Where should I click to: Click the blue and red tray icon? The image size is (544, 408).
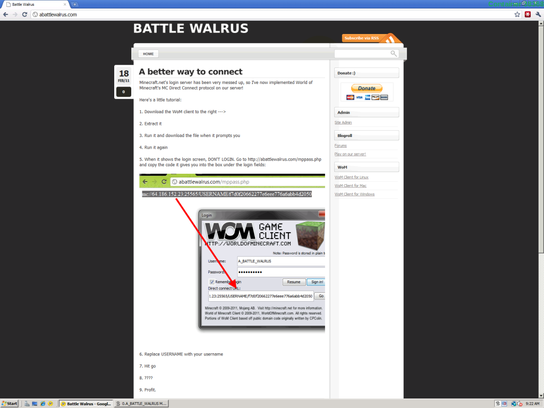[x=504, y=404]
